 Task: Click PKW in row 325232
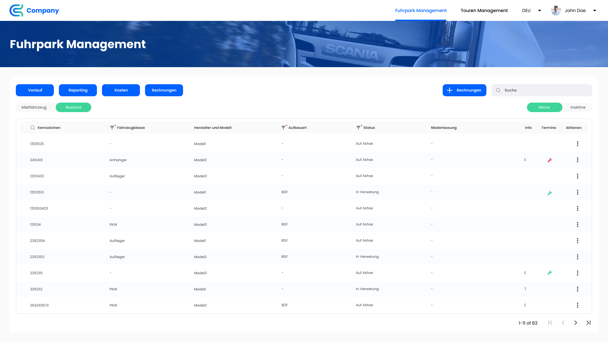click(x=113, y=289)
